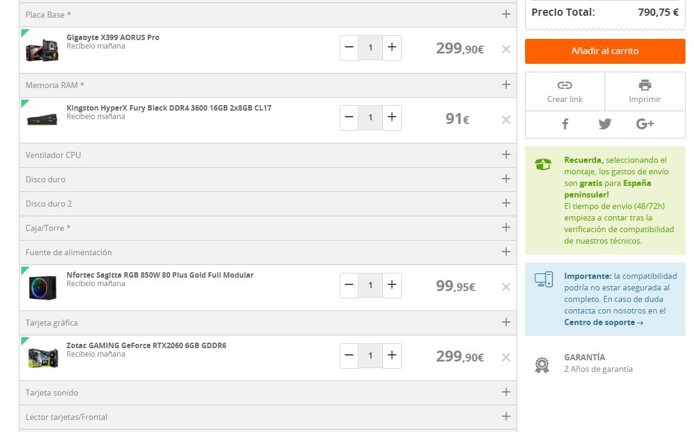Viewport: 694px width, 432px height.
Task: Click 2 Años de garantía text
Action: coord(599,369)
